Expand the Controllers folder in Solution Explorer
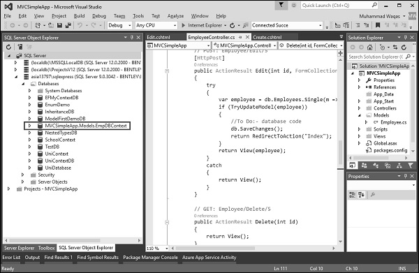Image resolution: width=419 pixels, height=273 pixels. point(360,108)
